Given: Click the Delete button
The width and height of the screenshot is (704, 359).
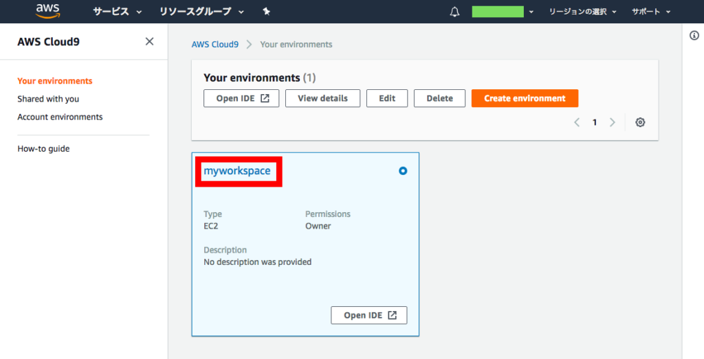Looking at the screenshot, I should pyautogui.click(x=439, y=99).
